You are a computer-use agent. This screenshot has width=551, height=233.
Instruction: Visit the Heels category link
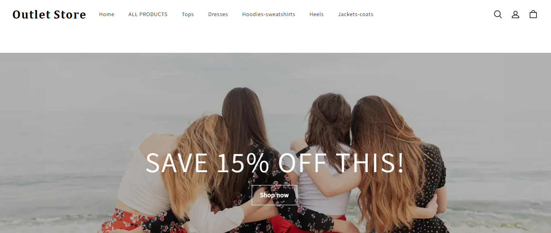coord(317,15)
